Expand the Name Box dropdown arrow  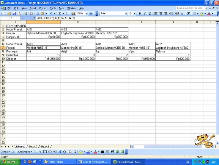click(x=22, y=18)
